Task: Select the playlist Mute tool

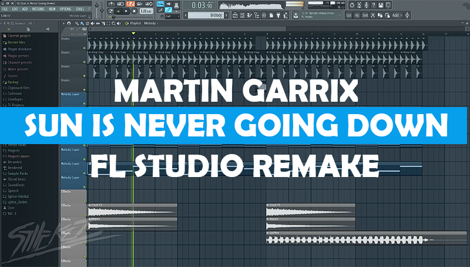Action: pyautogui.click(x=92, y=24)
